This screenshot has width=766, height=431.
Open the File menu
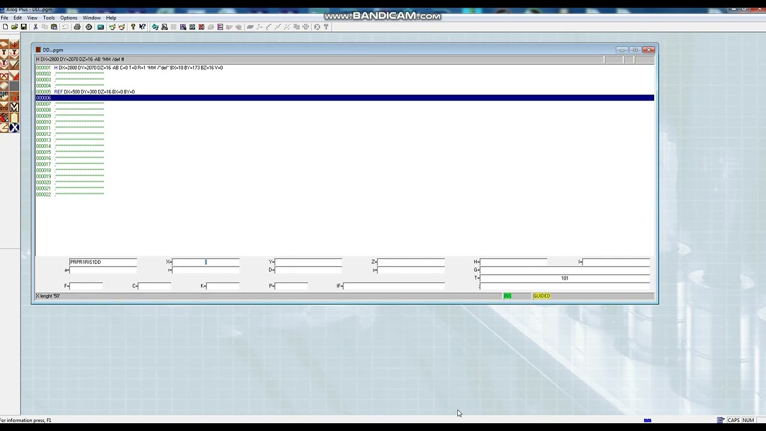click(x=5, y=18)
